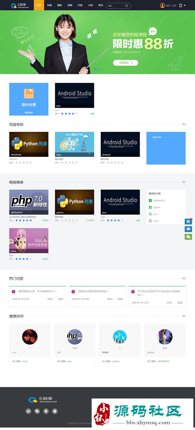This screenshot has width=195, height=430.
Task: Select the banner carousel indicator dots
Action: (x=97, y=69)
